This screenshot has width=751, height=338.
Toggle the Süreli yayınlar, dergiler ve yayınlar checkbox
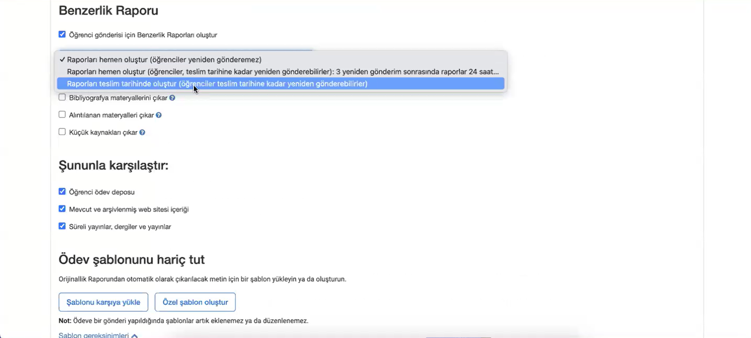click(62, 226)
